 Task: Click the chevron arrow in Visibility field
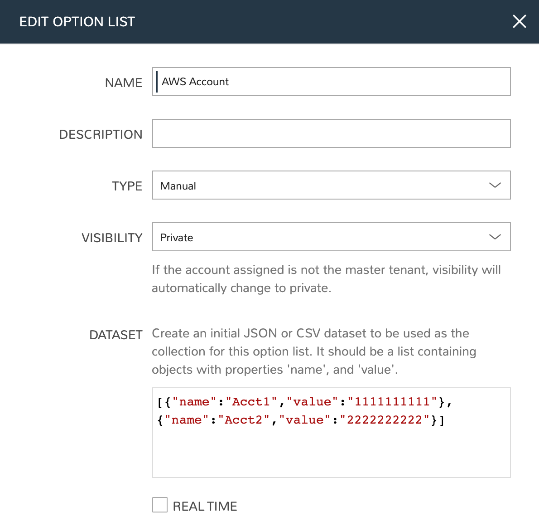pyautogui.click(x=495, y=237)
